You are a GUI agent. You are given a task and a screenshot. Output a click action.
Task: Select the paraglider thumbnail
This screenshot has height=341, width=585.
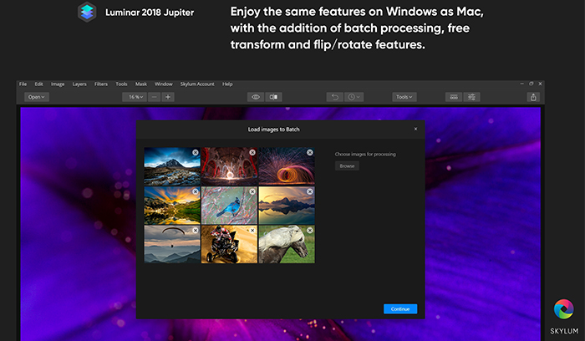click(172, 244)
